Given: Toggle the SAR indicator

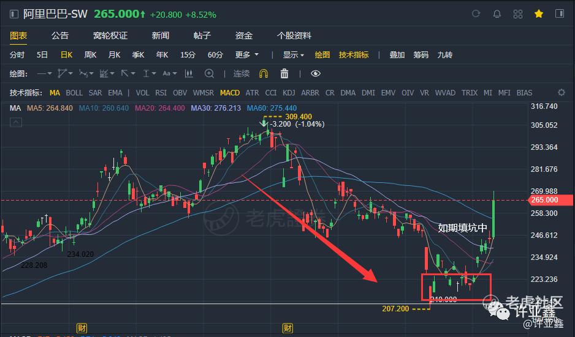Looking at the screenshot, I should (95, 93).
